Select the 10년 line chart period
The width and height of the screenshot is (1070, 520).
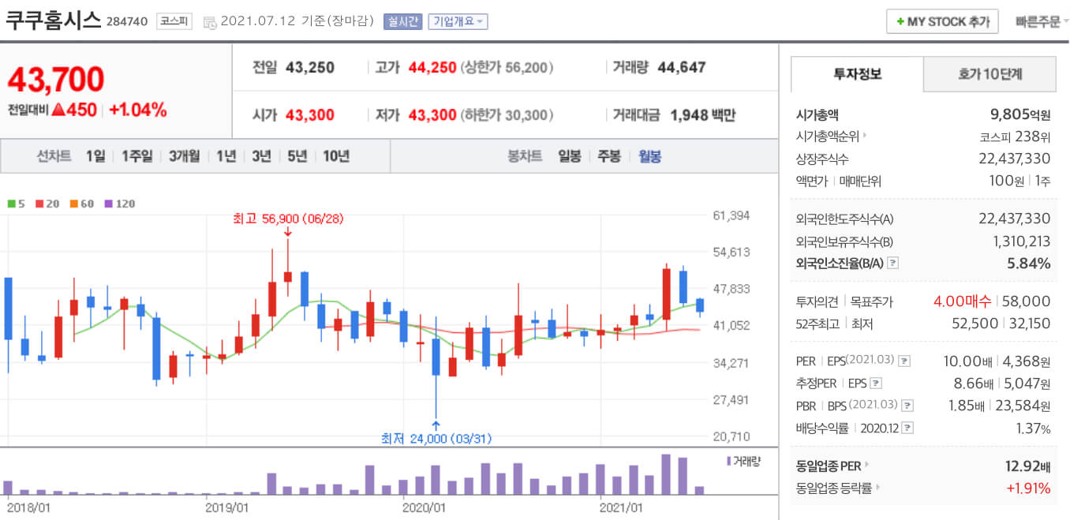[336, 156]
